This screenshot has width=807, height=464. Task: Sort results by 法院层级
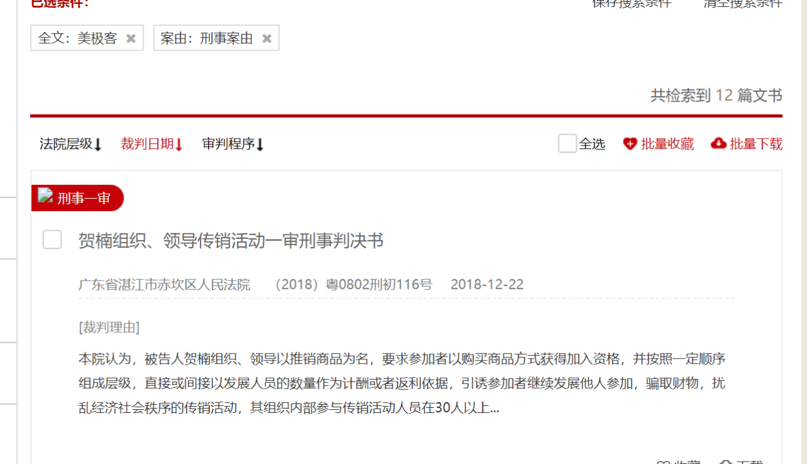(x=66, y=144)
